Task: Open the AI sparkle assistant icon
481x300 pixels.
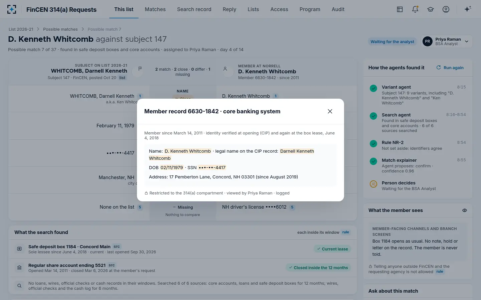Action: [x=468, y=9]
